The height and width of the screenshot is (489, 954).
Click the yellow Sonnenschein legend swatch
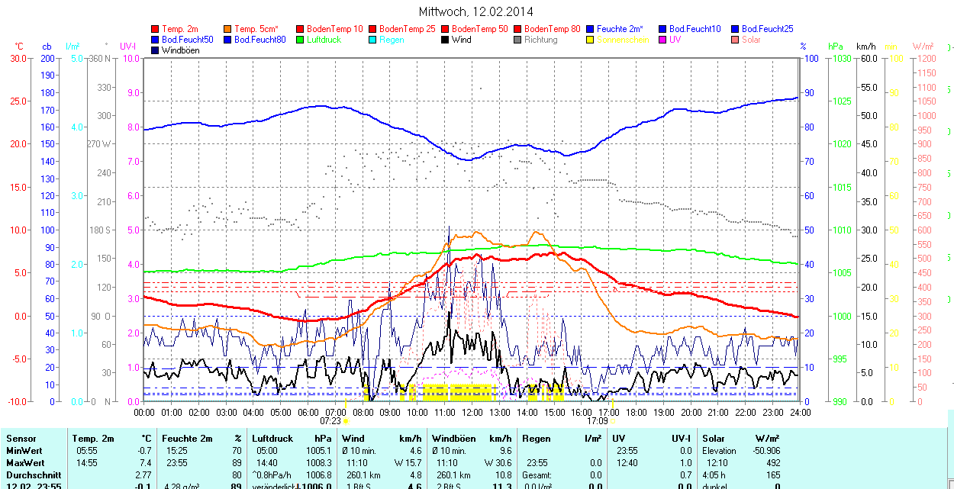(591, 40)
